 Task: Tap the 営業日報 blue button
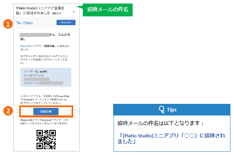click(x=46, y=111)
